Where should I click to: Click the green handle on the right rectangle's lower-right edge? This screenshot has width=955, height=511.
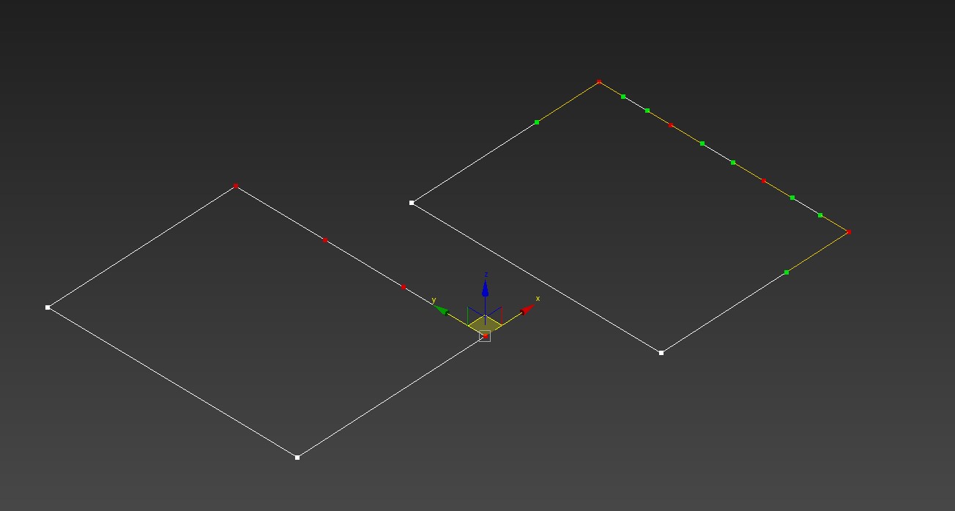pos(787,272)
